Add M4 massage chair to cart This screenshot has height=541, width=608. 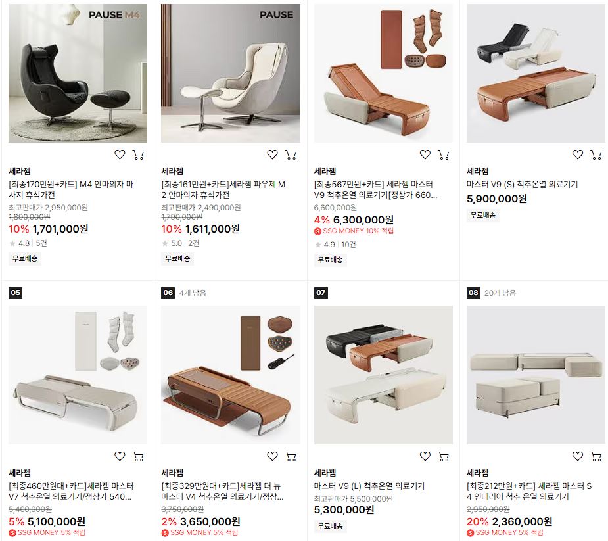(139, 154)
